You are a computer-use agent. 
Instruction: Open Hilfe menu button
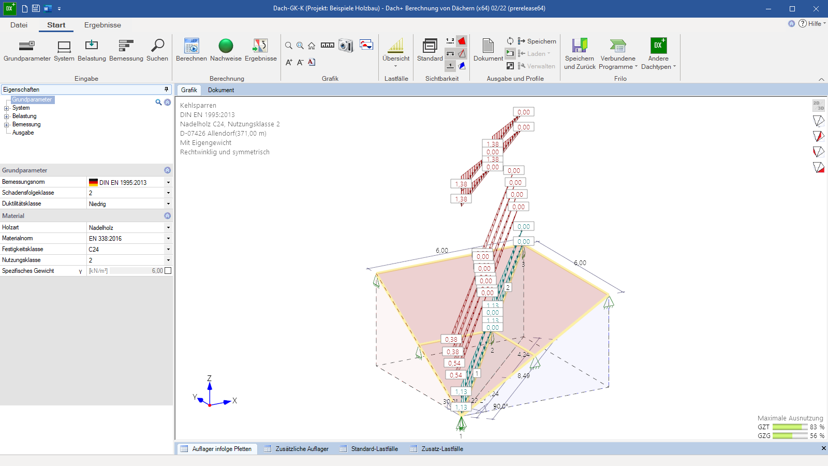click(812, 23)
